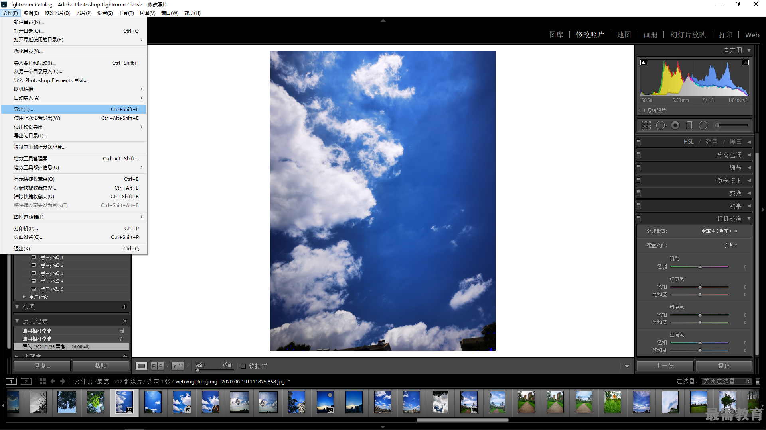
Task: Click the RA before/after view icon
Action: pyautogui.click(x=157, y=366)
